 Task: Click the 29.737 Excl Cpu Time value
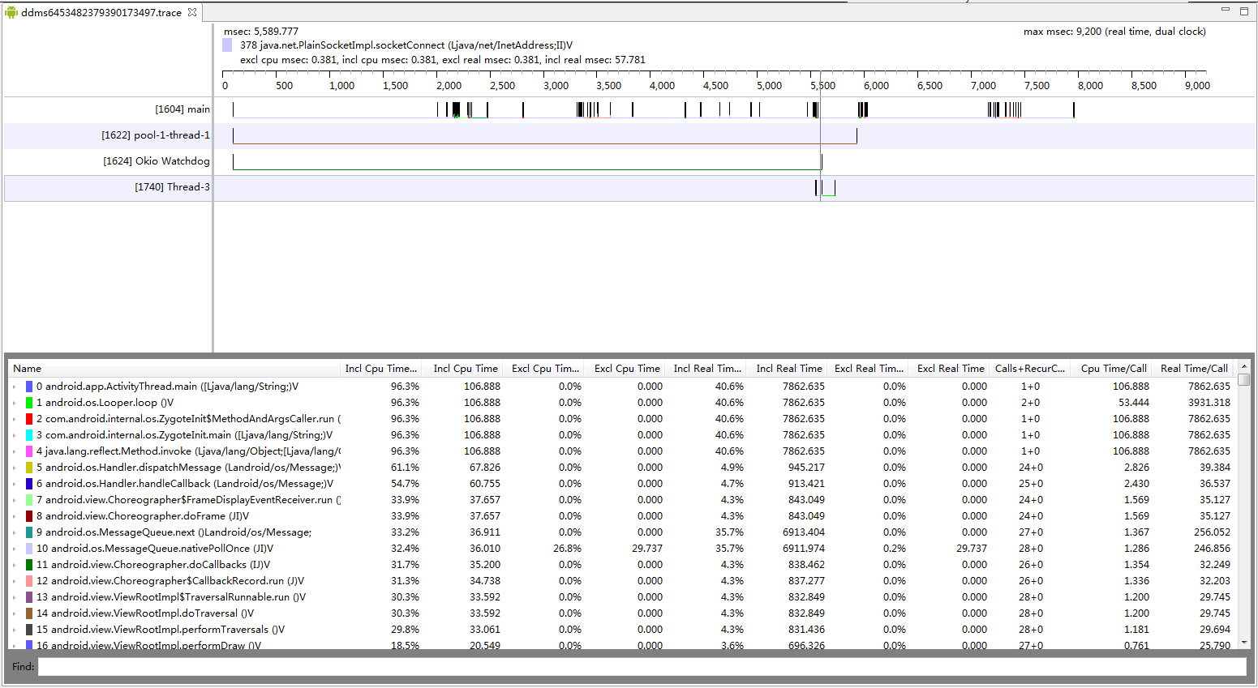(x=647, y=549)
